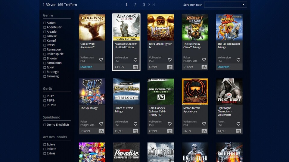Image resolution: width=289 pixels, height=162 pixels.
Task: Jump to last results page arrow
Action: pos(153,4)
